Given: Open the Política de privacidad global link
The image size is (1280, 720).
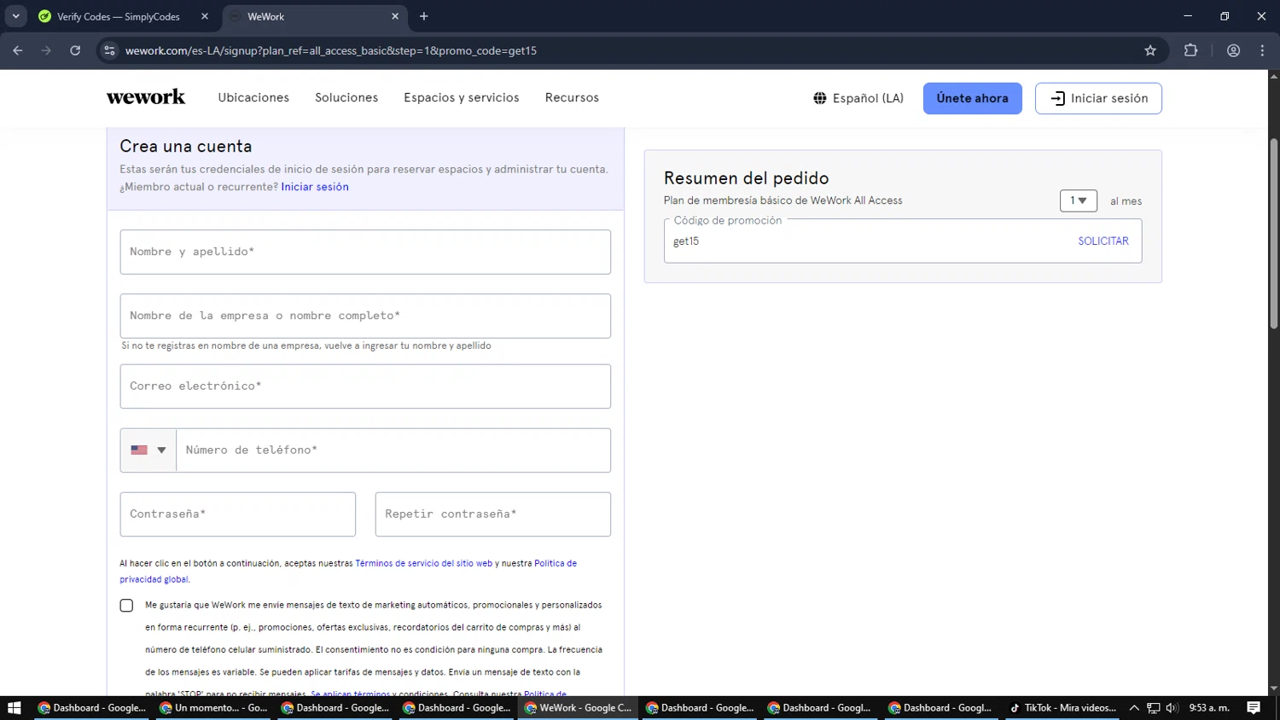Looking at the screenshot, I should click(348, 572).
